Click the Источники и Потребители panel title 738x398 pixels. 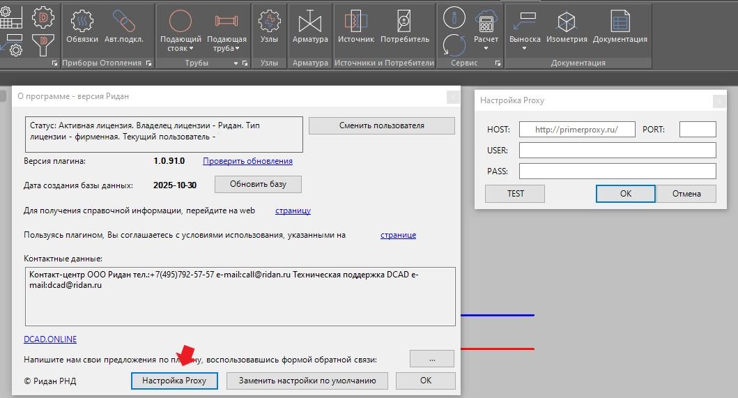[x=384, y=63]
